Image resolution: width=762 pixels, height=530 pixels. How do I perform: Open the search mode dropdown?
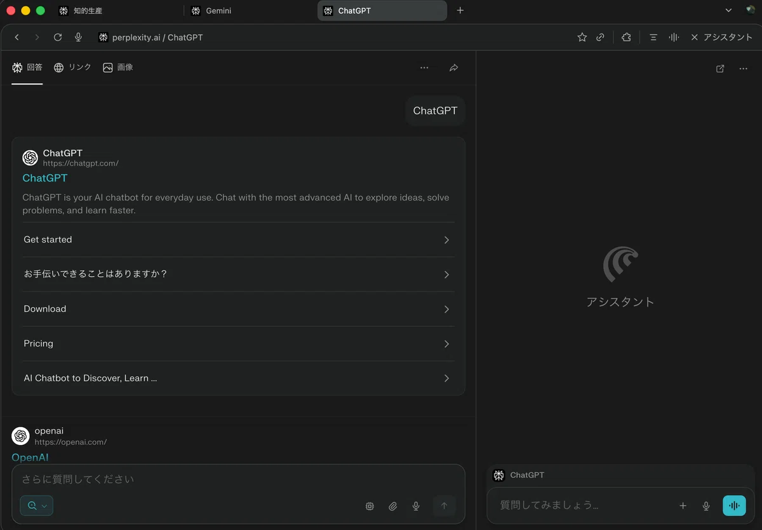click(37, 506)
